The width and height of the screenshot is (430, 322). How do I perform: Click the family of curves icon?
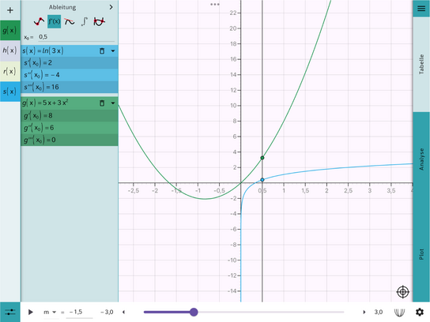click(399, 312)
